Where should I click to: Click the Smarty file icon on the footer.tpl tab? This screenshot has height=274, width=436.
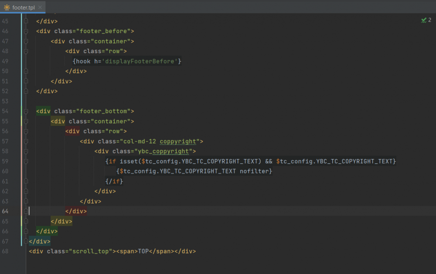coord(7,7)
